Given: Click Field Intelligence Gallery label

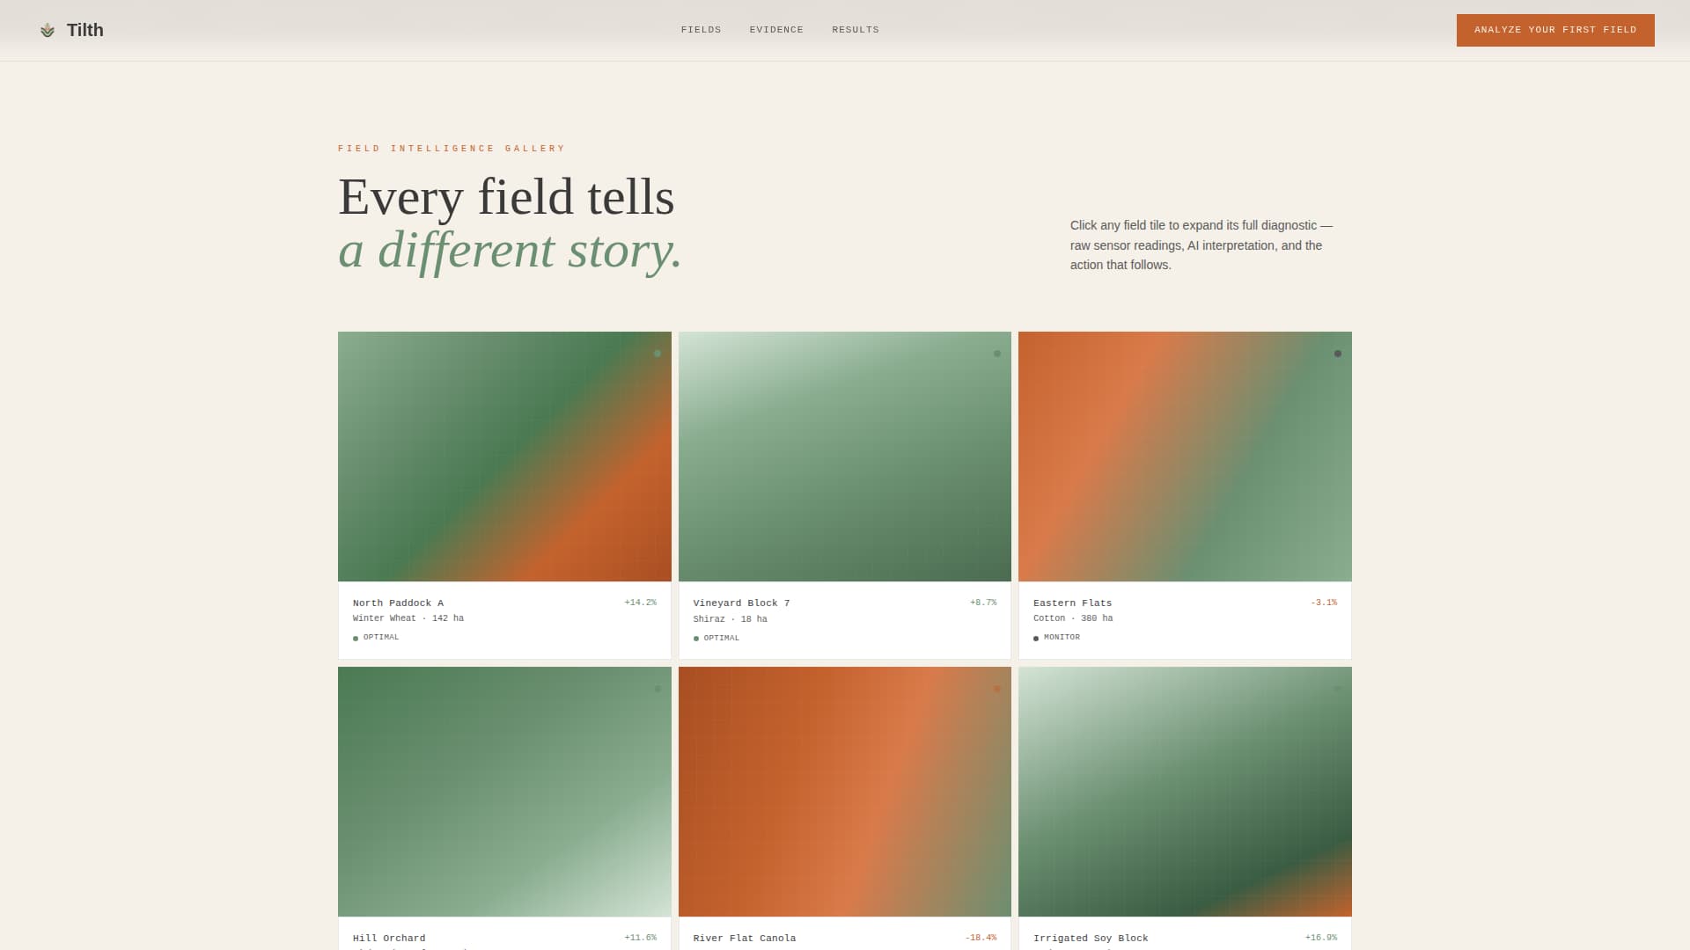Looking at the screenshot, I should click(452, 149).
